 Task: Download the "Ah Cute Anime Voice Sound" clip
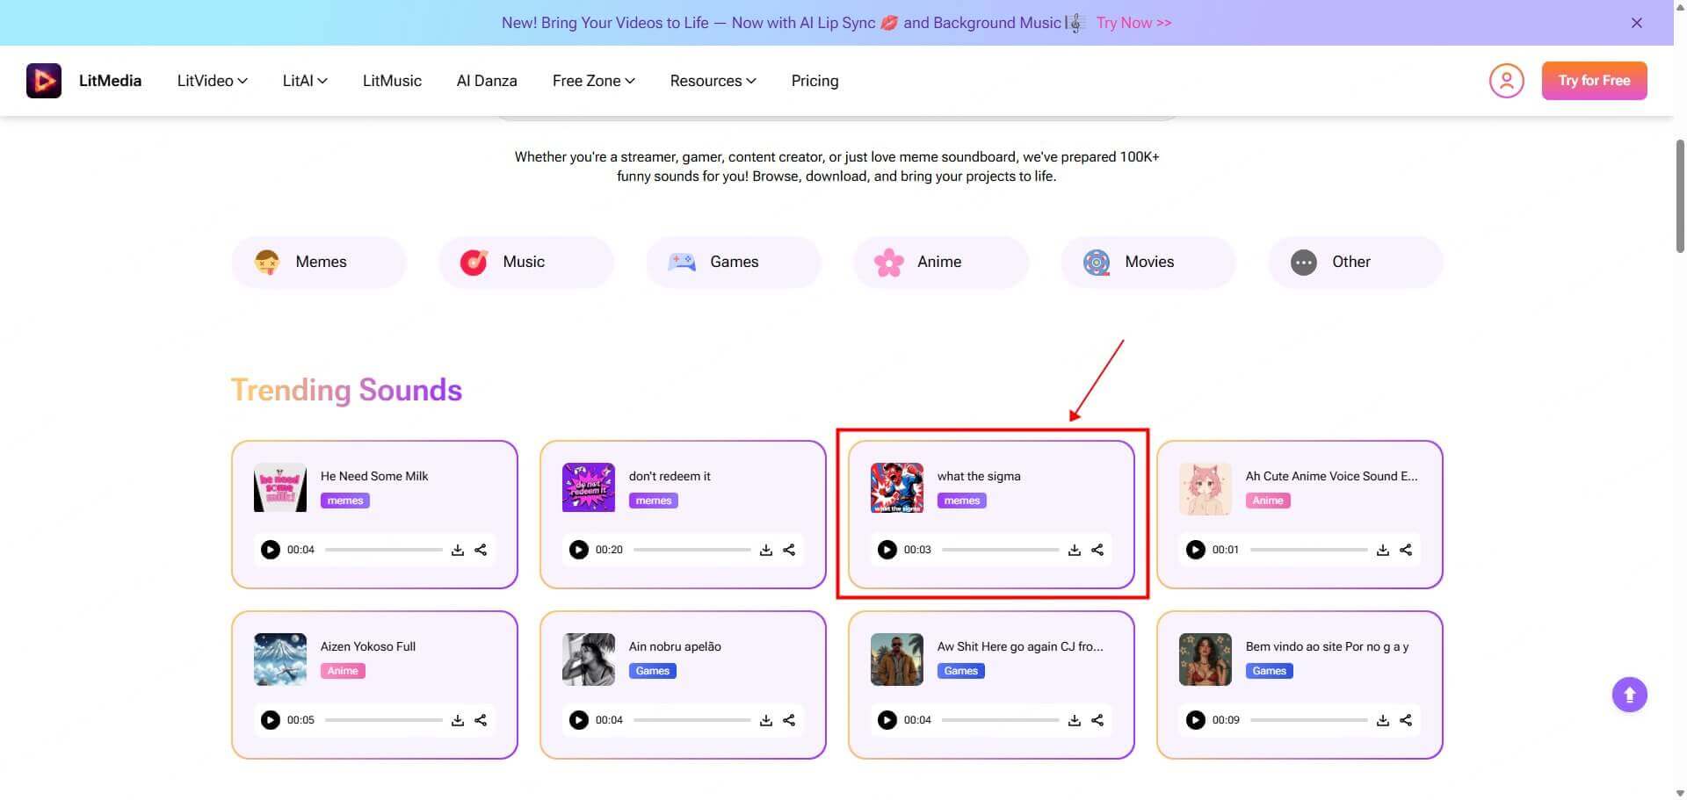(x=1382, y=549)
